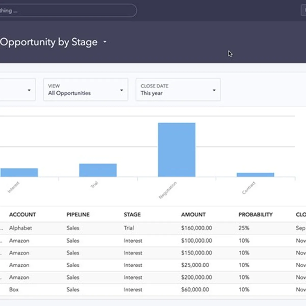Viewport: 306px width, 306px height.
Task: Select the Trial bar in the chart
Action: (x=98, y=170)
